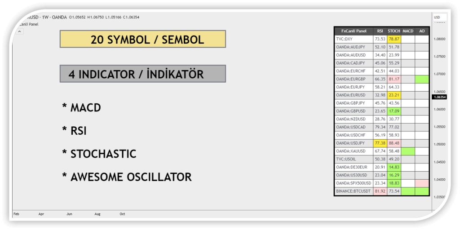Image resolution: width=460 pixels, height=230 pixels.
Task: Click the AO column header
Action: pos(422,31)
